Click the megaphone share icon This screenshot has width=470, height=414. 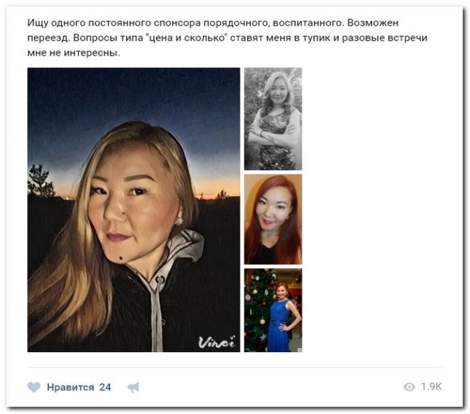(x=134, y=387)
